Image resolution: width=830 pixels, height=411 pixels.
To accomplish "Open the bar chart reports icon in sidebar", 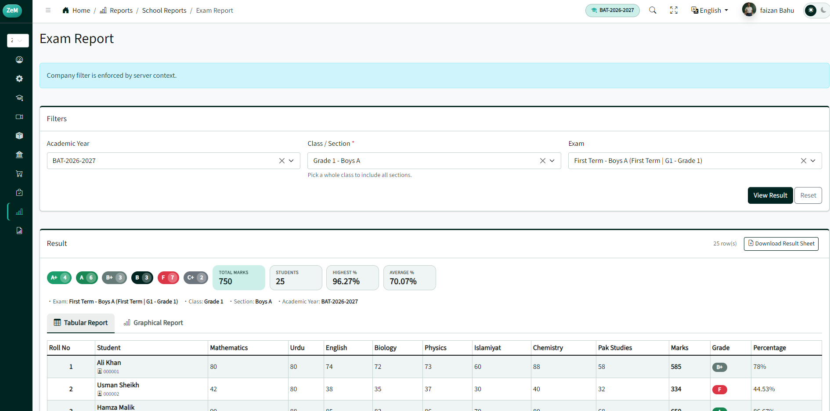I will pyautogui.click(x=19, y=212).
